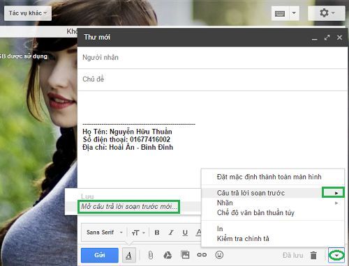
Task: Click the Số điện thoại signature line
Action: (x=126, y=139)
